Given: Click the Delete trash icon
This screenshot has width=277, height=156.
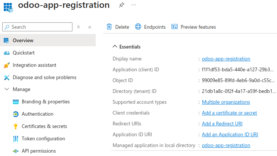Looking at the screenshot, I should [109, 27].
